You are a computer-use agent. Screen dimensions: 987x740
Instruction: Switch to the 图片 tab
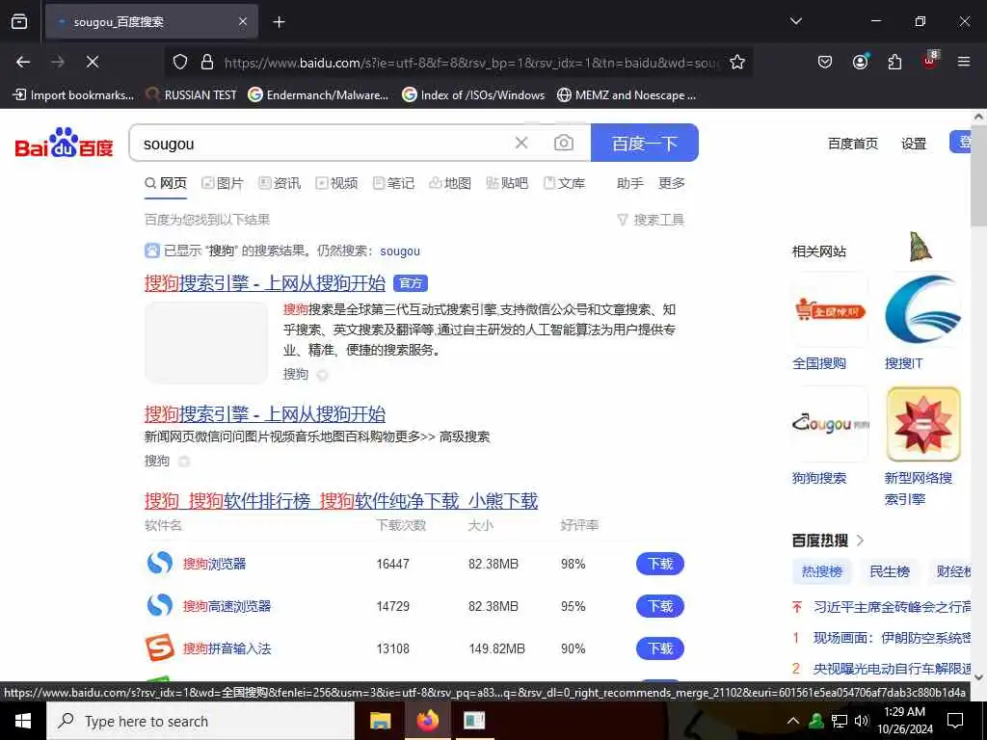223,183
